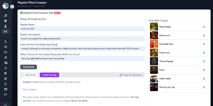
Task: Open the solid person profile sidebar icon
Action: click(x=5, y=26)
